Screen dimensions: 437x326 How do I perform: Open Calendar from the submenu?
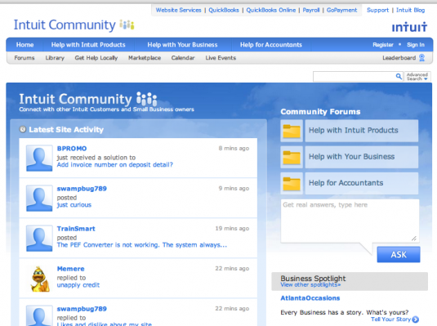coord(183,58)
